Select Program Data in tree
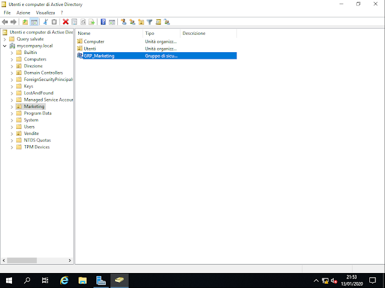Viewport: 385px width, 288px height. tap(37, 113)
